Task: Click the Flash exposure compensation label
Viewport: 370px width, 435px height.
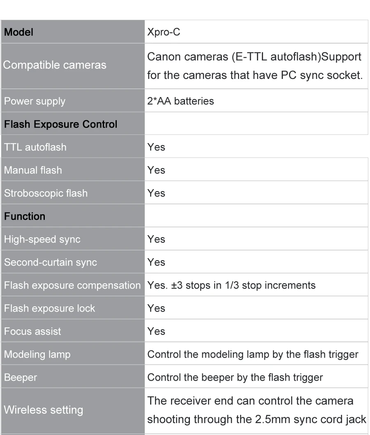Action: pyautogui.click(x=72, y=285)
